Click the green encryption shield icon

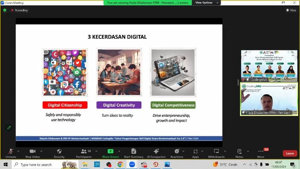5,10
